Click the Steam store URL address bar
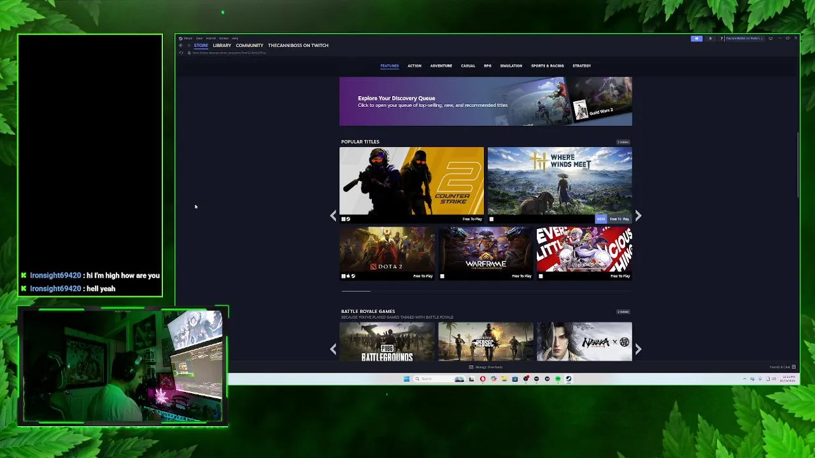Viewport: 815px width, 458px height. 229,53
